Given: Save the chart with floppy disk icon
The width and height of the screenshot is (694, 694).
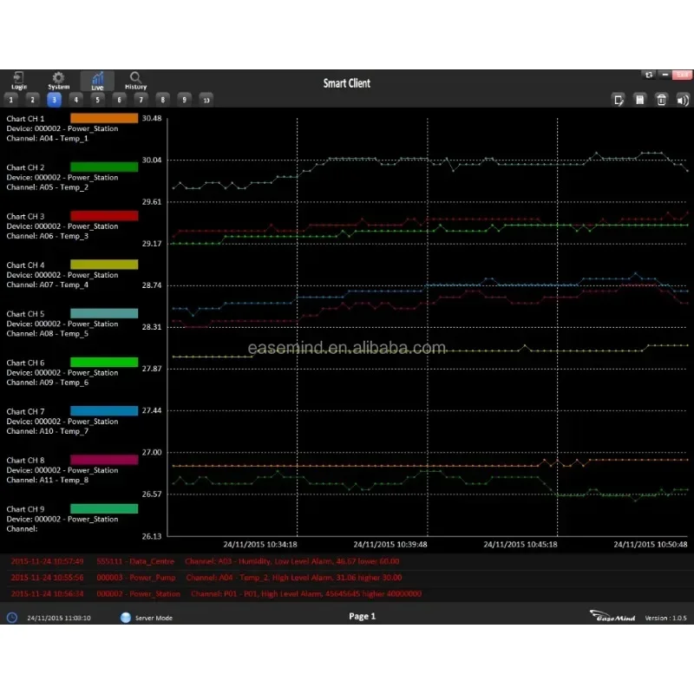Looking at the screenshot, I should (x=640, y=100).
